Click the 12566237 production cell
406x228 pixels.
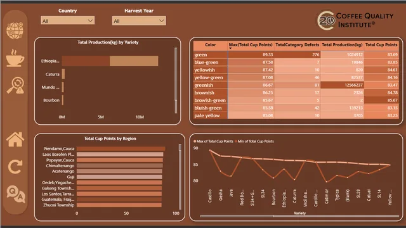coord(342,85)
